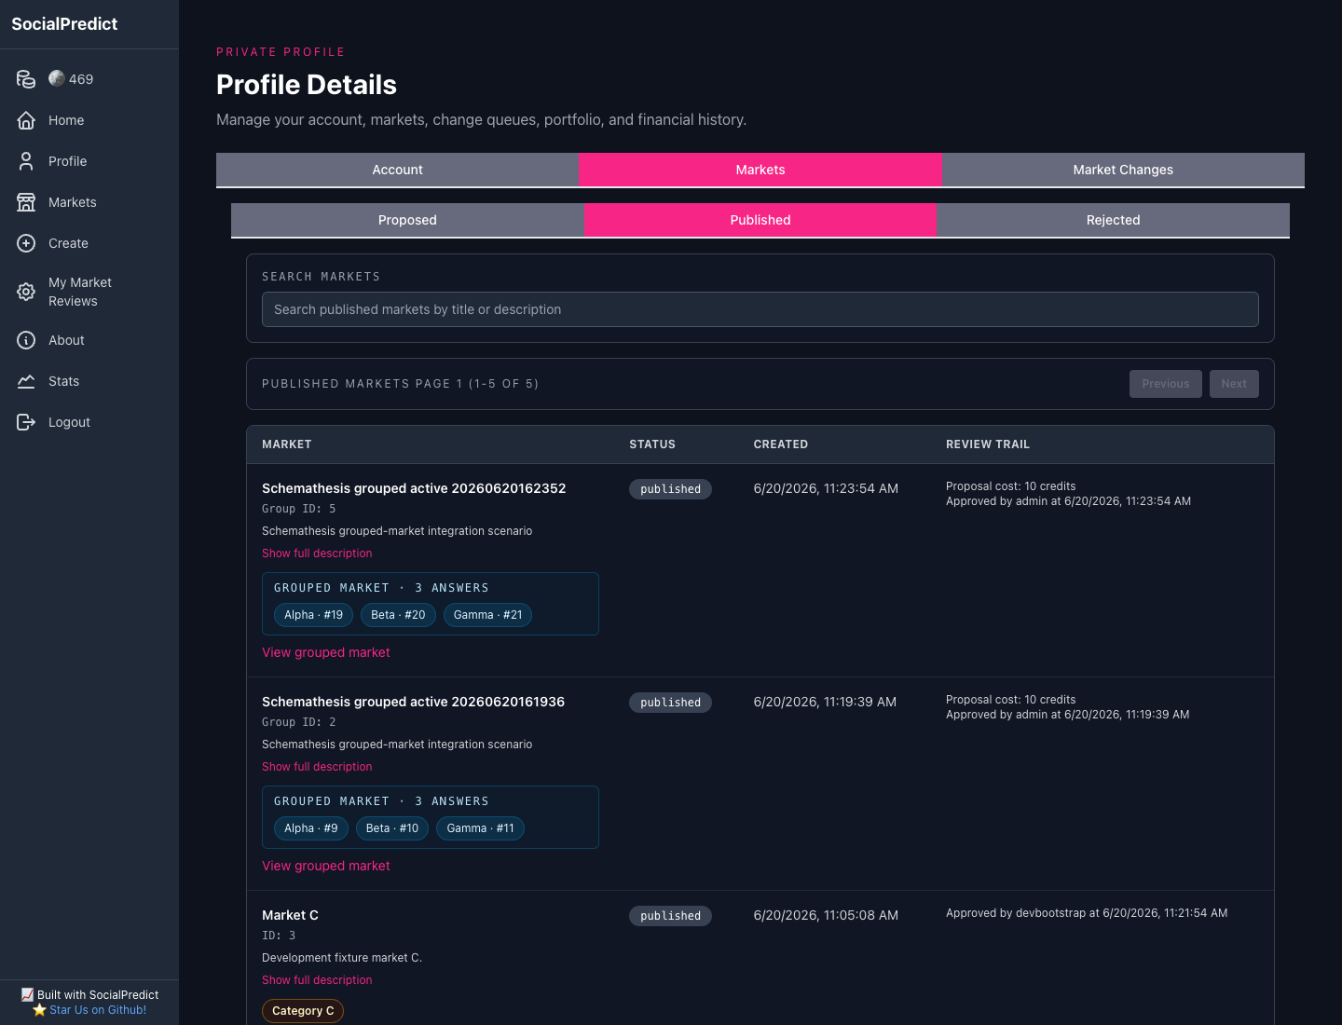Select the Gamma #11 answer chip
The height and width of the screenshot is (1025, 1342).
[x=480, y=828]
